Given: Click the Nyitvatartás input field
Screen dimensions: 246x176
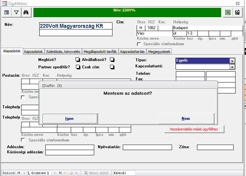Looking at the screenshot, I should pyautogui.click(x=147, y=147).
